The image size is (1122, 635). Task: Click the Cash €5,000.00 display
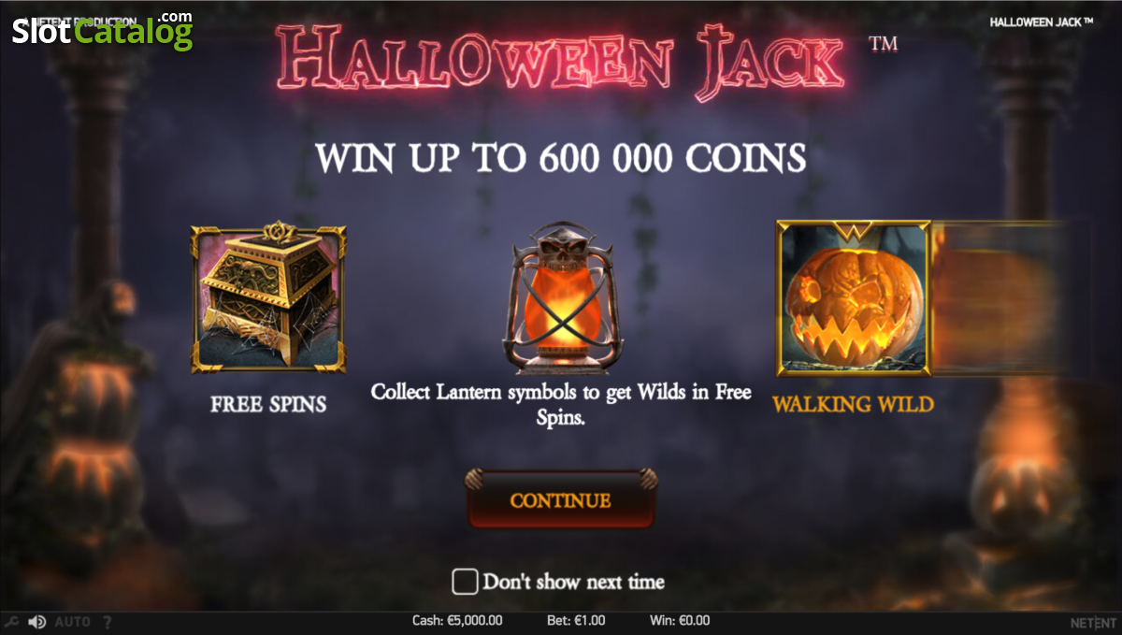tap(457, 620)
